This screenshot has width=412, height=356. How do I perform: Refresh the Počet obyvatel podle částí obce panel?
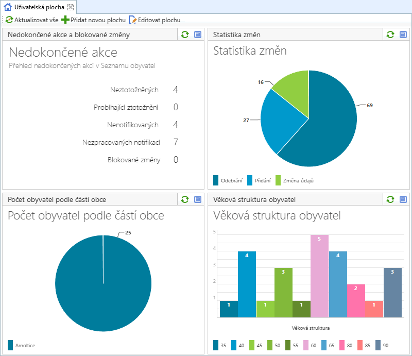tap(185, 199)
